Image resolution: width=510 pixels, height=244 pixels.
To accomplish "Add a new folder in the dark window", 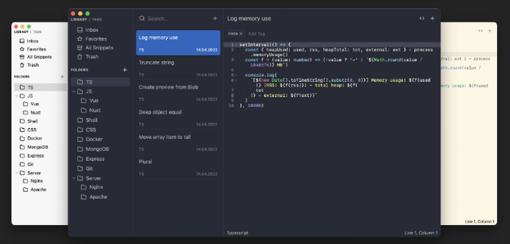I will (x=124, y=70).
